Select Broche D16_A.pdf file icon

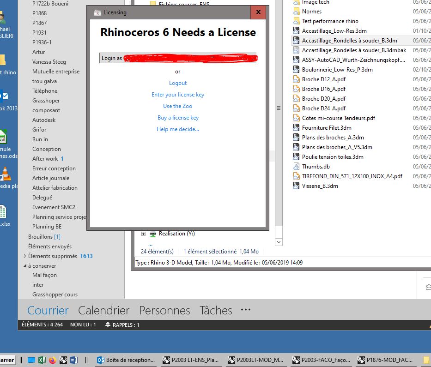click(x=296, y=89)
